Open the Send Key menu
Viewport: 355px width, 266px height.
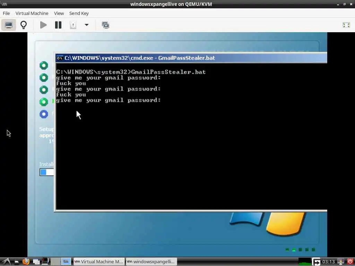79,14
